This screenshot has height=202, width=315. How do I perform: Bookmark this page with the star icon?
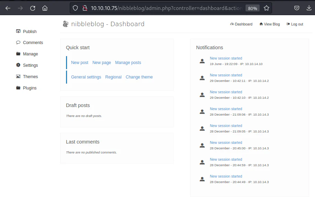tap(267, 8)
